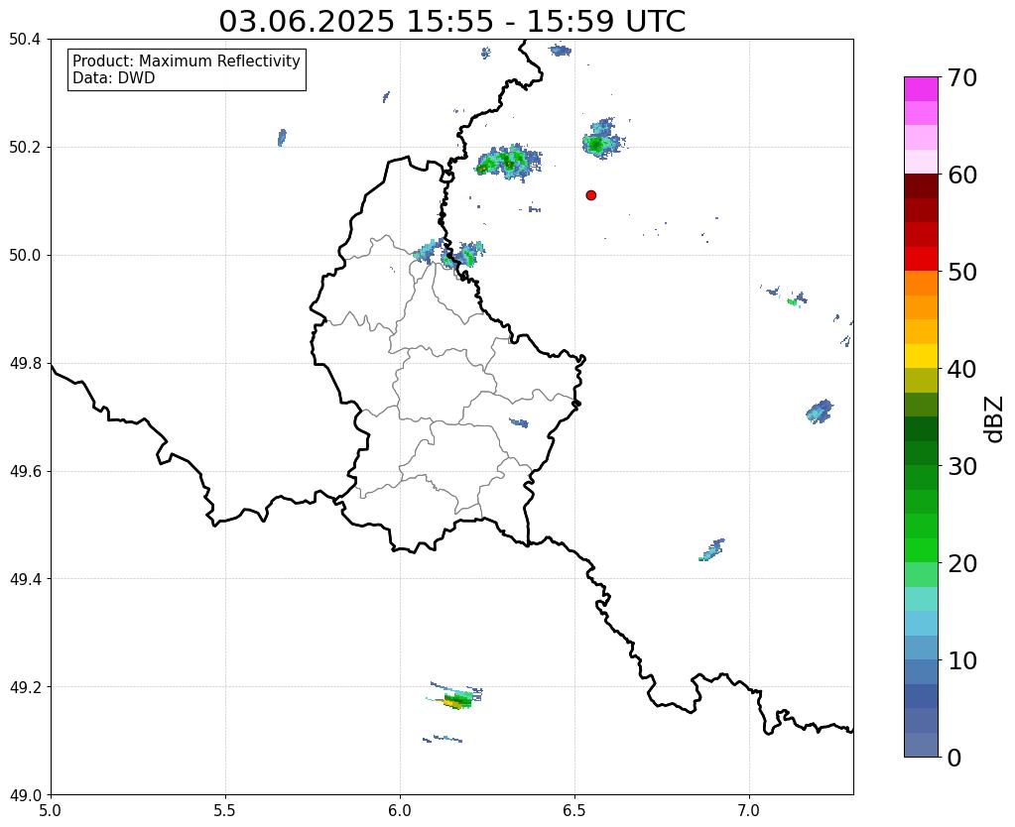Click the light blue colorbar segment above 10
Screen dimensions: 1015x827
click(x=921, y=648)
